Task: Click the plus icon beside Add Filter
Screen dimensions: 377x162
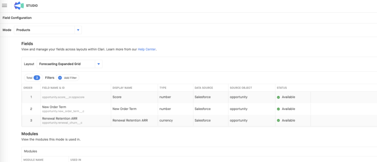Action: (60, 78)
